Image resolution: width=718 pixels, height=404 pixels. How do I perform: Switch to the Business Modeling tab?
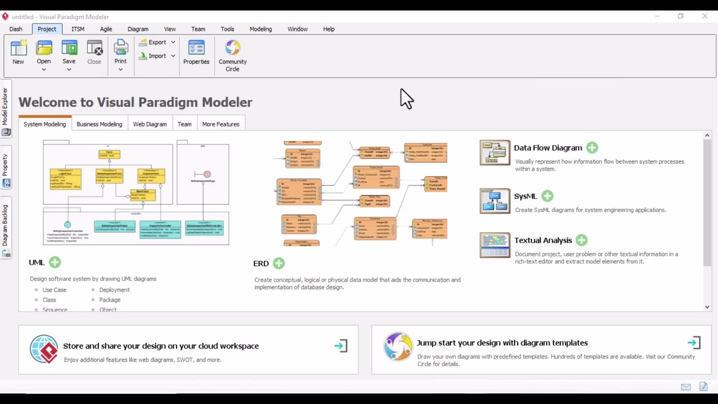pos(99,124)
